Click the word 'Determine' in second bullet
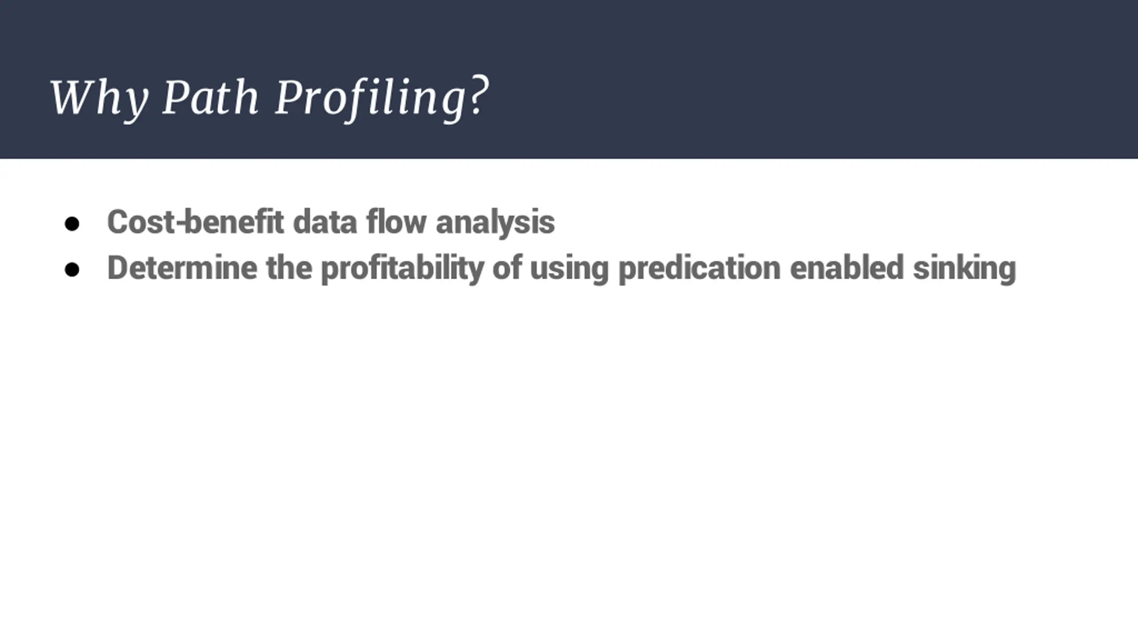The height and width of the screenshot is (640, 1138). (182, 268)
